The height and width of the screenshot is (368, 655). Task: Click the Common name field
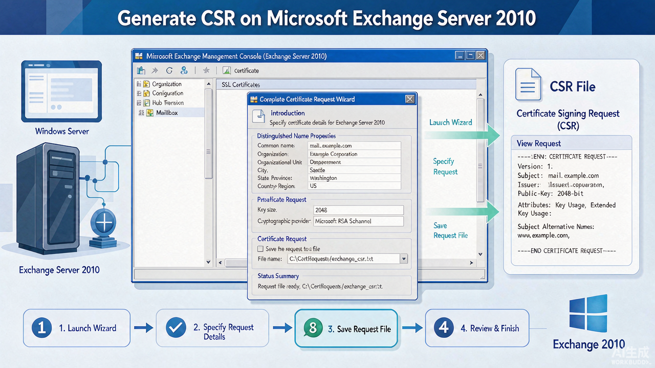tap(354, 146)
